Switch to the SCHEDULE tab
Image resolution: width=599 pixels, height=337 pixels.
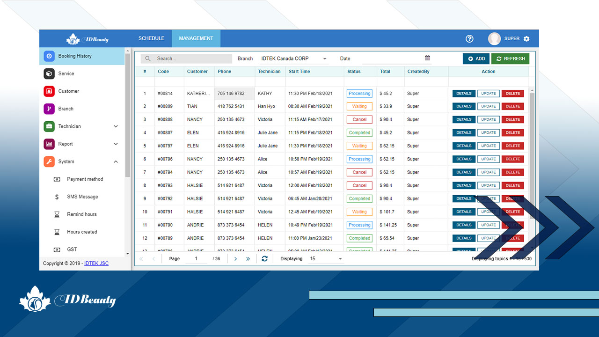pyautogui.click(x=151, y=38)
